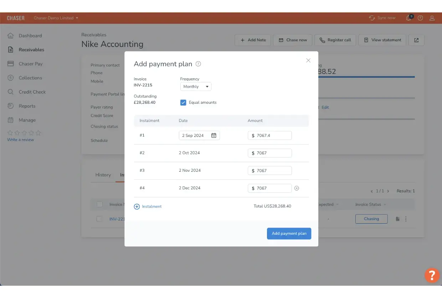Edit the instalment #1 amount field

pos(270,135)
